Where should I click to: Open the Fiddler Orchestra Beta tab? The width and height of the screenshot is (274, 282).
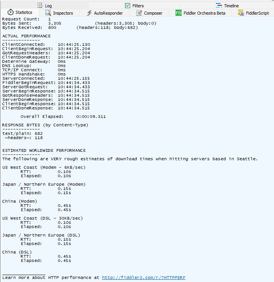click(200, 13)
